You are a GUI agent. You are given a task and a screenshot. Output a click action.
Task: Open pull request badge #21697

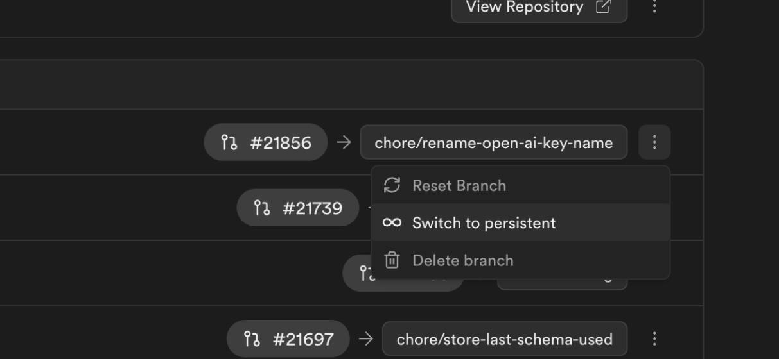tap(288, 338)
